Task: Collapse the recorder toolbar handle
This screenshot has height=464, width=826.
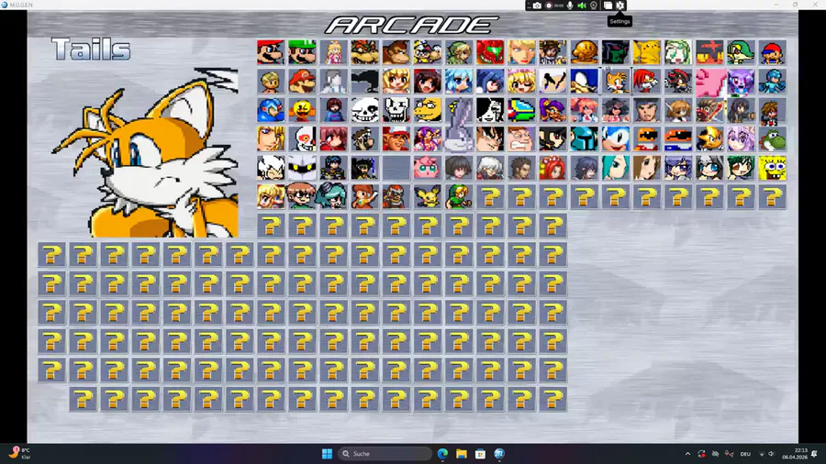Action: point(529,6)
